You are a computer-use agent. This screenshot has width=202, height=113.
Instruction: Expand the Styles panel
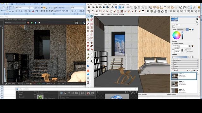(x=184, y=62)
